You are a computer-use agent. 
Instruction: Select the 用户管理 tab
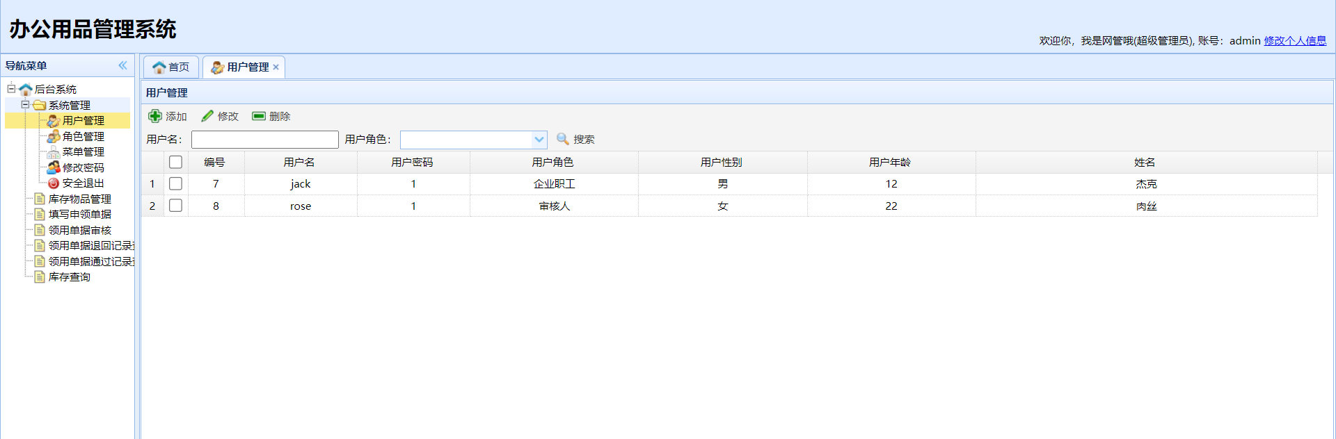[x=244, y=67]
